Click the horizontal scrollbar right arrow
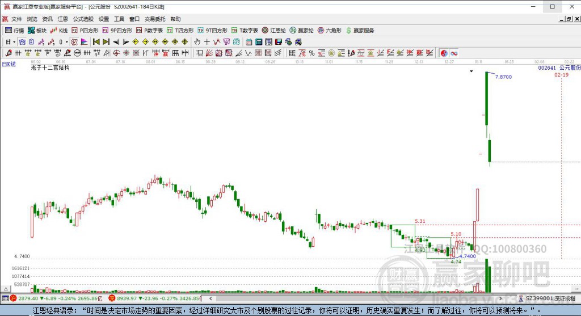Viewport: 581px width, 316px height. 500,298
